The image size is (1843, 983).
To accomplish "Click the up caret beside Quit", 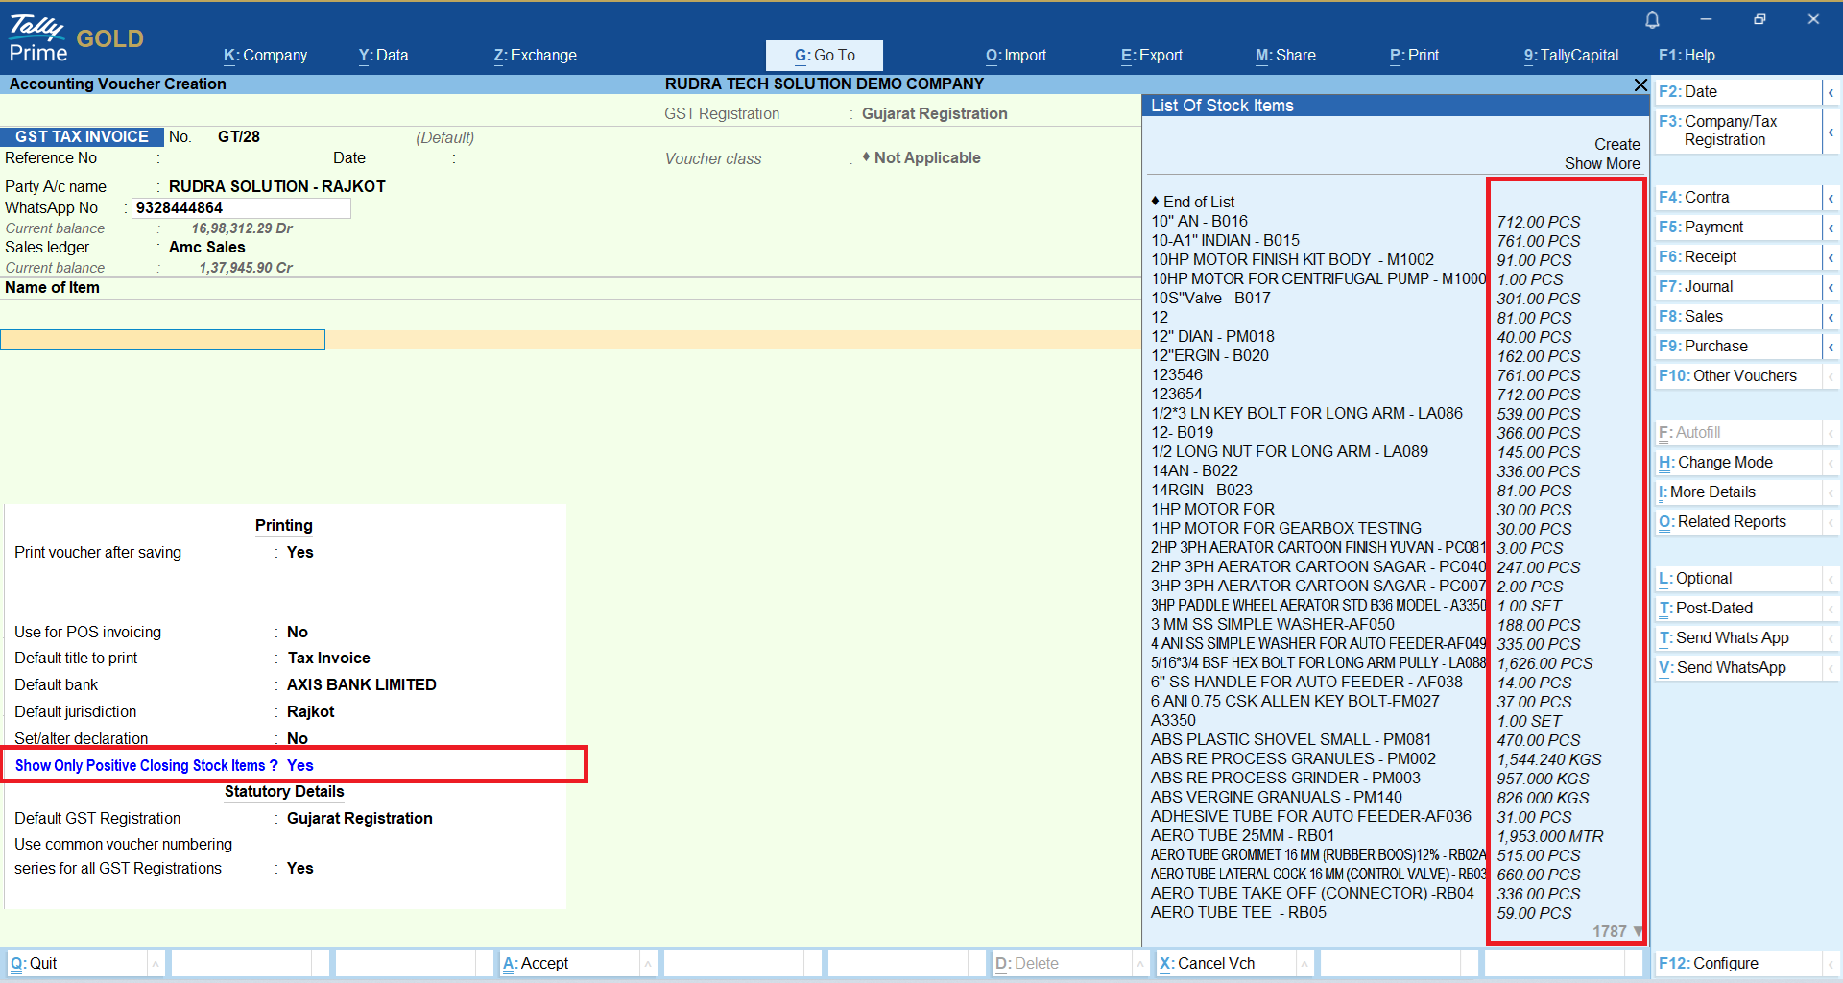I will coord(155,964).
